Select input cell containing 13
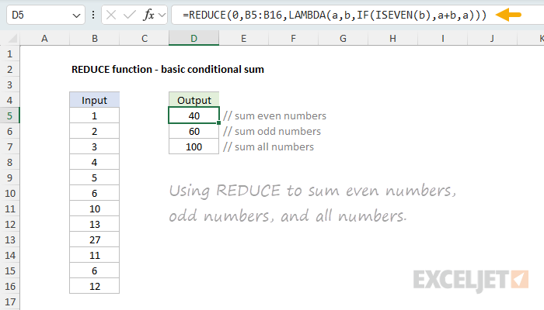544x310 pixels. [94, 224]
